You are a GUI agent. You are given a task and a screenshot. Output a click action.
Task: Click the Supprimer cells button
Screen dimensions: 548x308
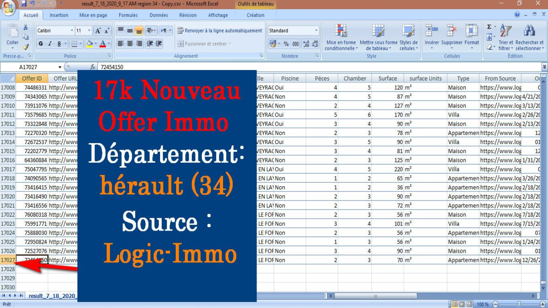(x=452, y=37)
